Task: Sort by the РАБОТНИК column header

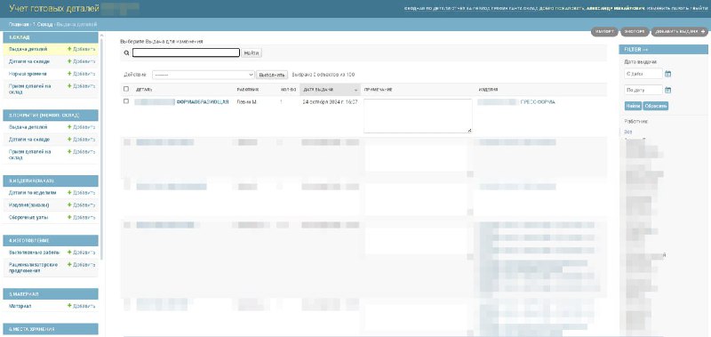Action: 248,90
